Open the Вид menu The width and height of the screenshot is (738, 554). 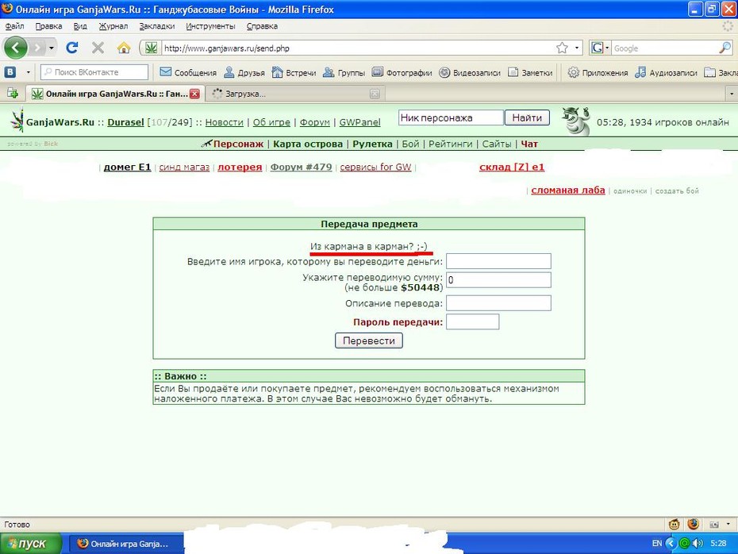point(80,26)
